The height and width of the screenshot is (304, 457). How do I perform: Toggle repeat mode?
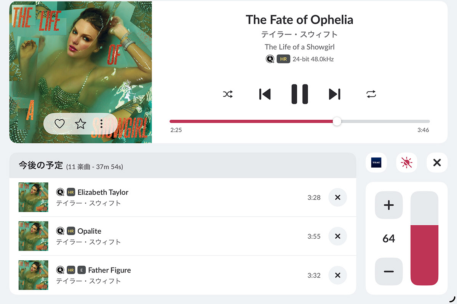(371, 94)
